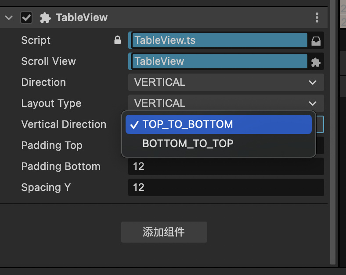
Task: Click the TableView Scroll View reference field
Action: pos(220,61)
